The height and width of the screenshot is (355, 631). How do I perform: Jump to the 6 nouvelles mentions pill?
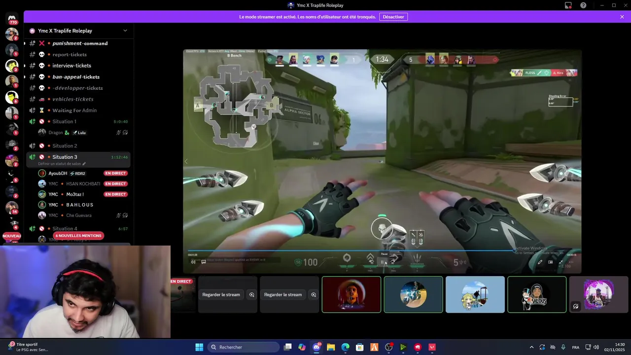pyautogui.click(x=78, y=236)
